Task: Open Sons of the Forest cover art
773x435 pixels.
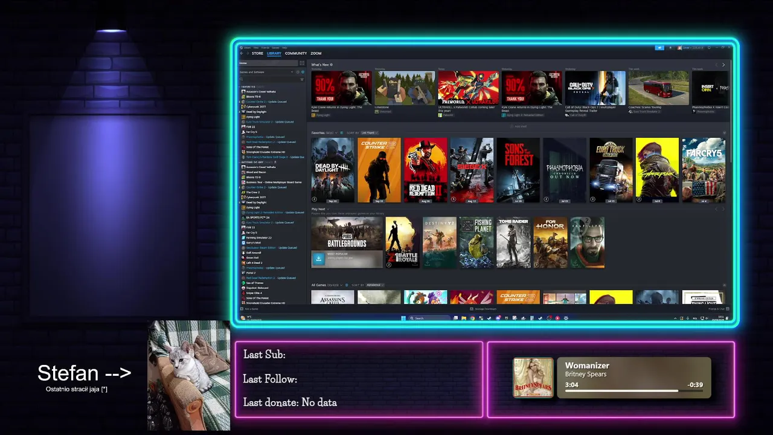Action: click(518, 170)
